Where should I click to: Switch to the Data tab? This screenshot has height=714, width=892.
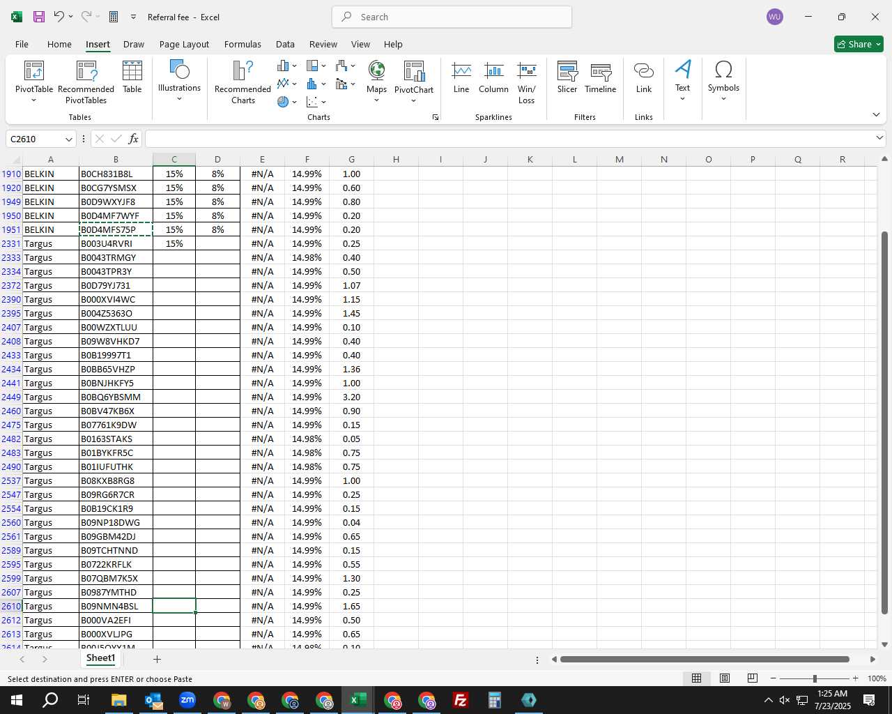pyautogui.click(x=285, y=44)
